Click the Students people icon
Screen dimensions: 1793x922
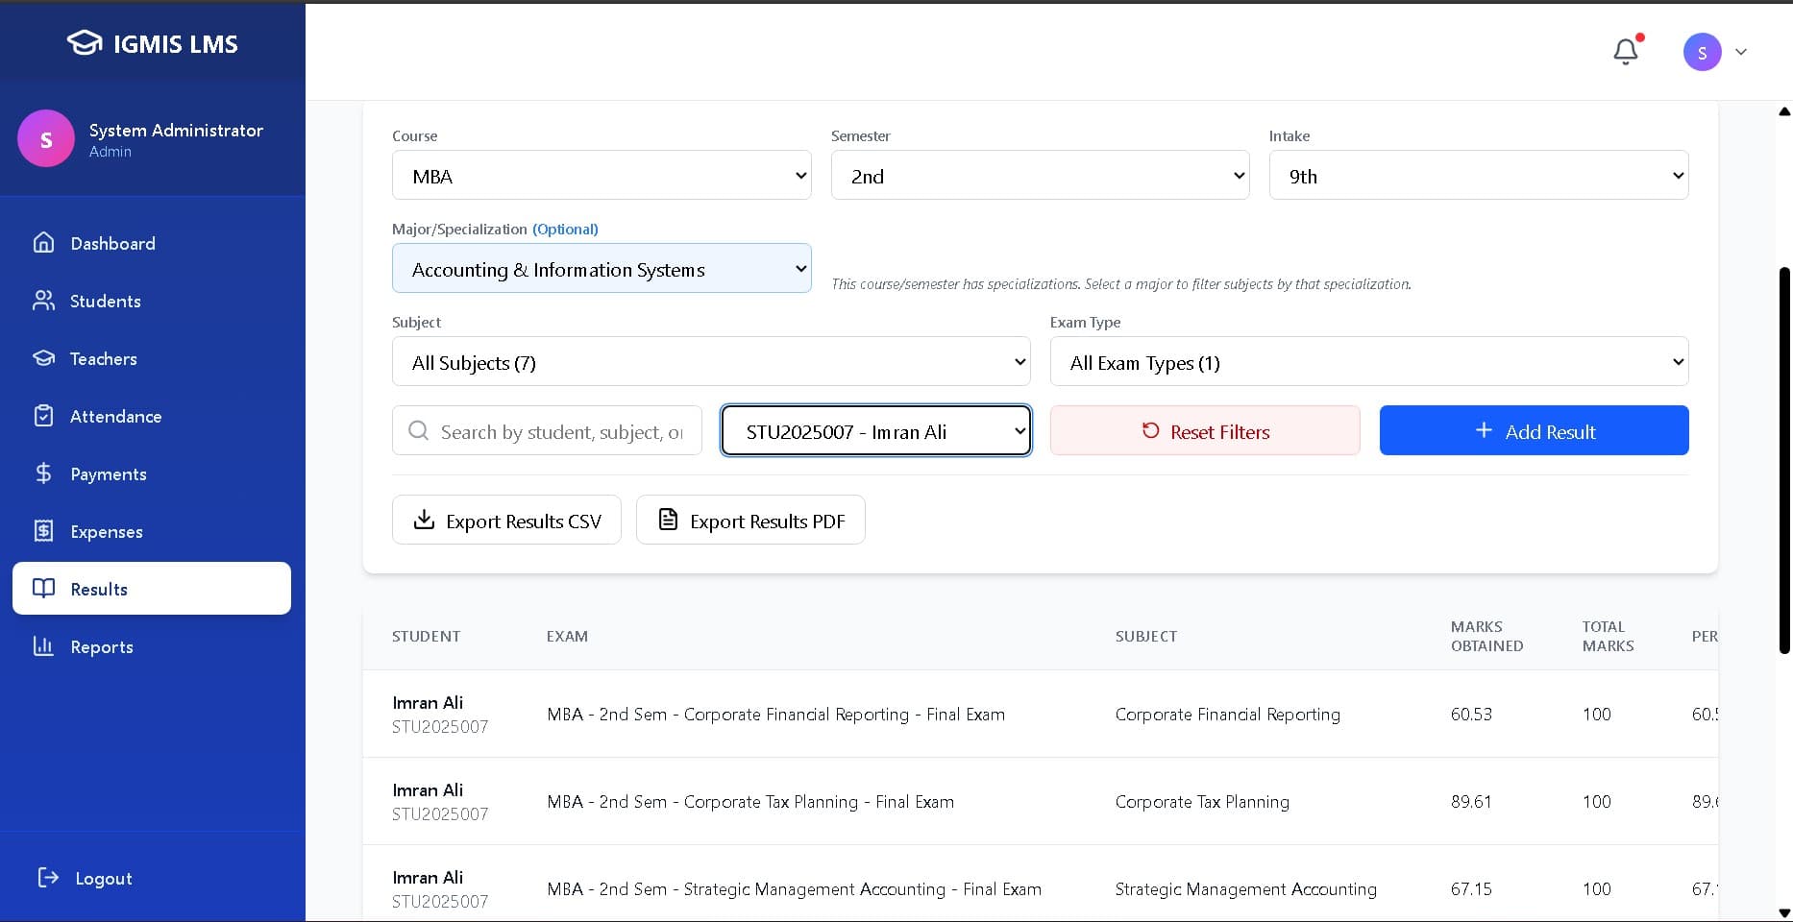coord(43,301)
